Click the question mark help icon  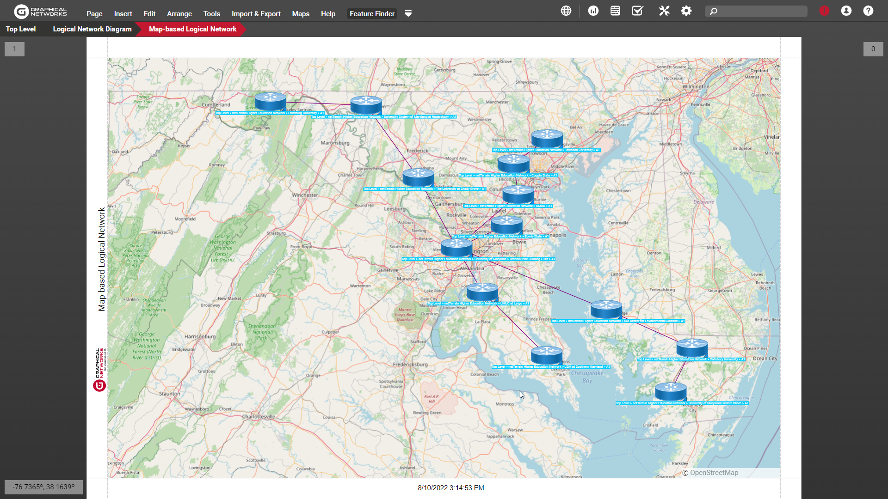coord(868,11)
